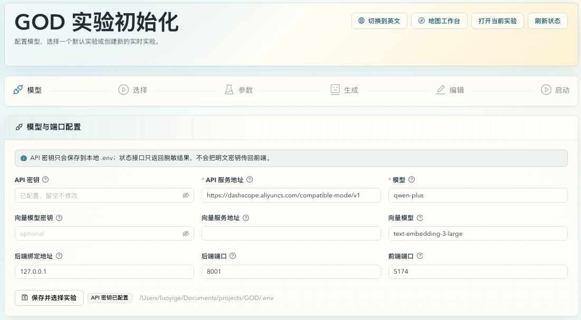Open help tooltip icon for API 密钥
The height and width of the screenshot is (320, 581).
[45, 179]
